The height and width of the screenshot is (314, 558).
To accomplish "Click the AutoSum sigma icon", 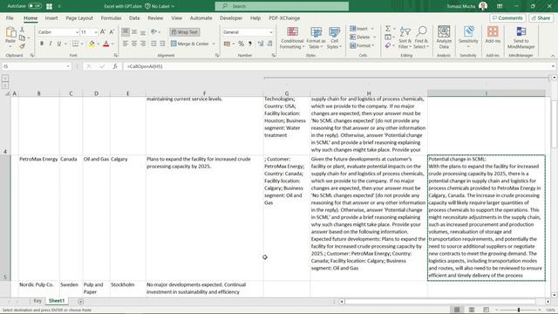I will (x=388, y=29).
